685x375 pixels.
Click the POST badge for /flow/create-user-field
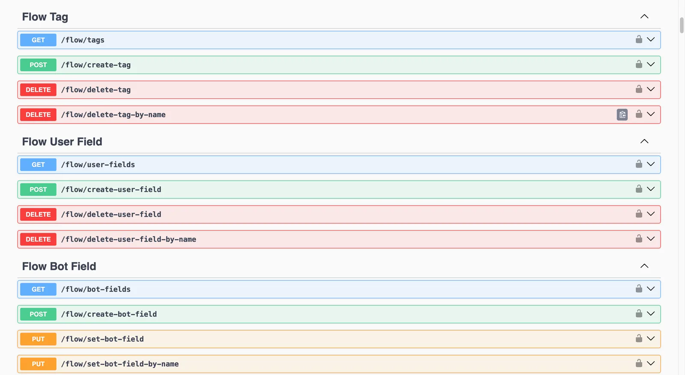point(38,189)
